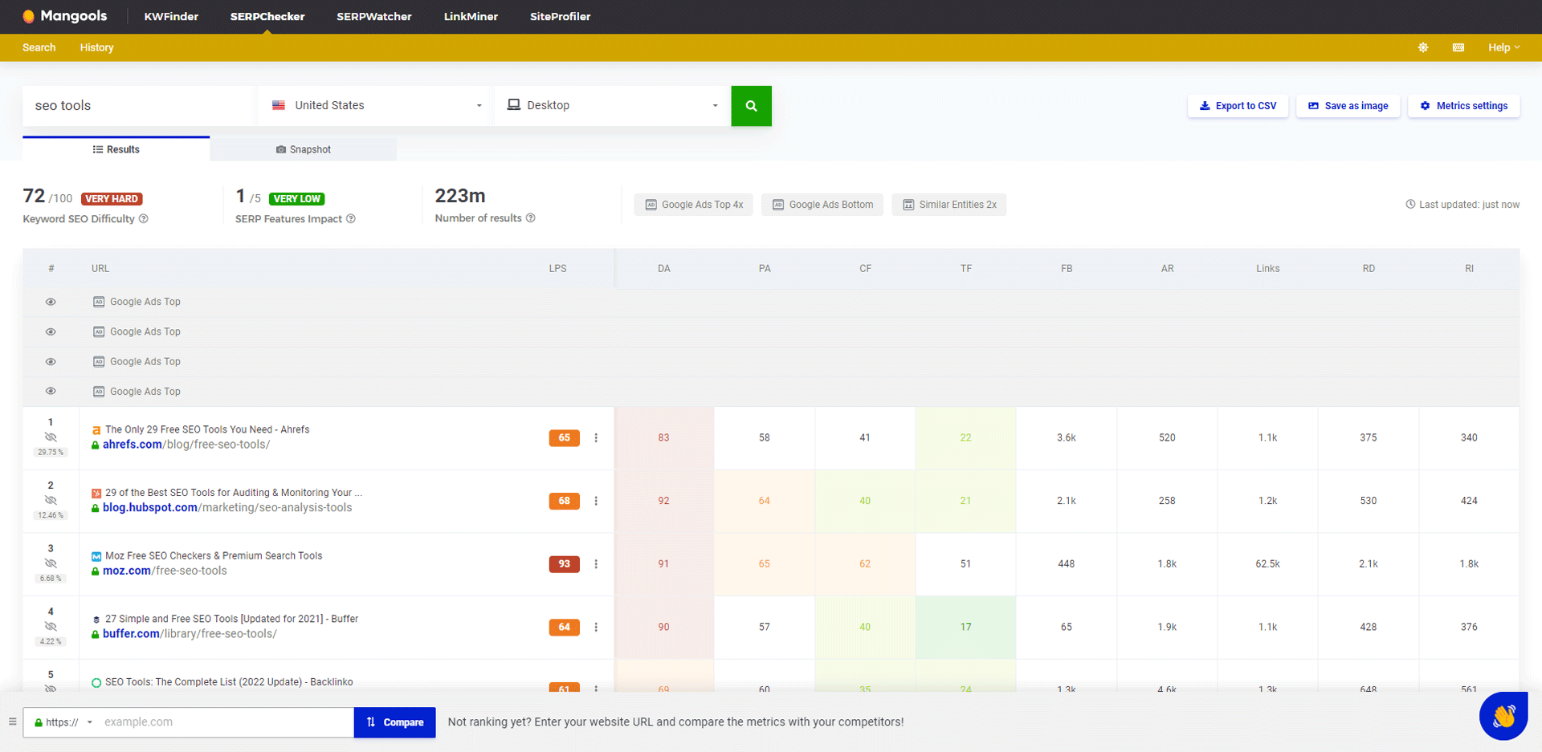Viewport: 1542px width, 752px height.
Task: Click the Google Ads Bottom chip
Action: 822,205
